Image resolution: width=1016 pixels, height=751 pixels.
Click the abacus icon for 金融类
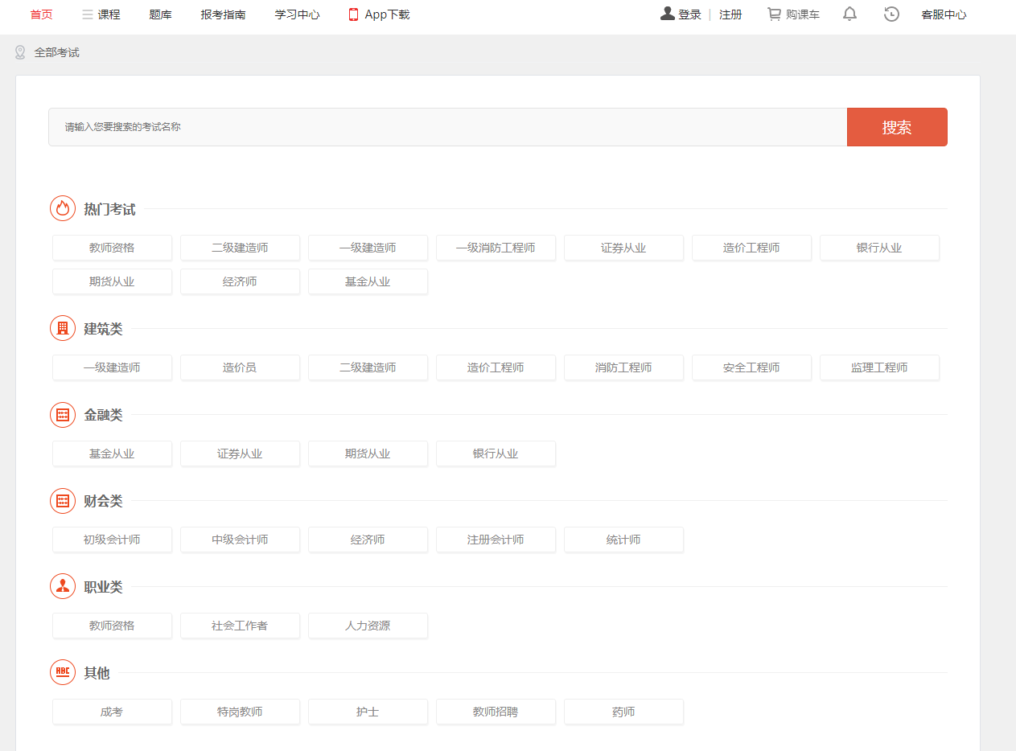[x=63, y=414]
